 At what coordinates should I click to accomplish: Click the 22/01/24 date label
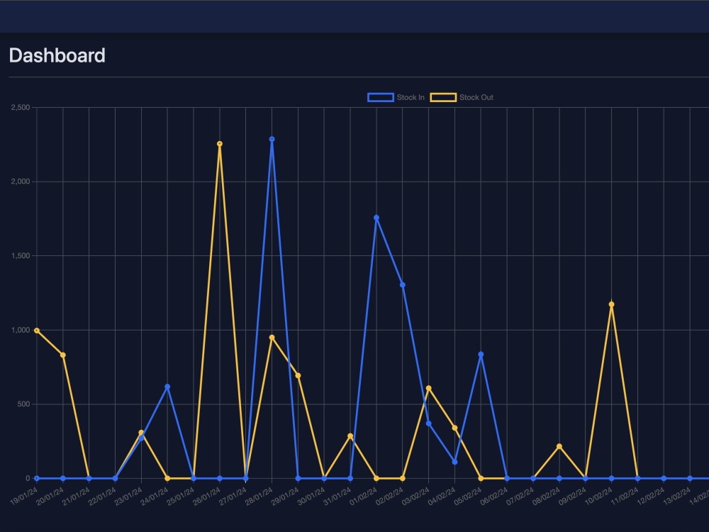coord(101,497)
